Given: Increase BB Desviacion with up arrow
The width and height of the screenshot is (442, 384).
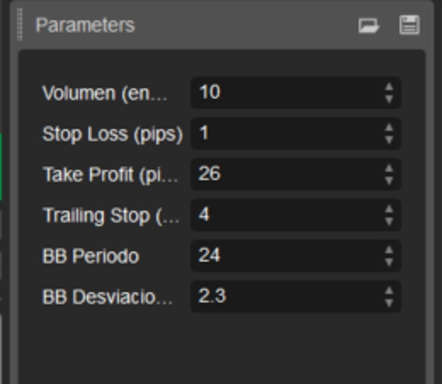Looking at the screenshot, I should [389, 291].
